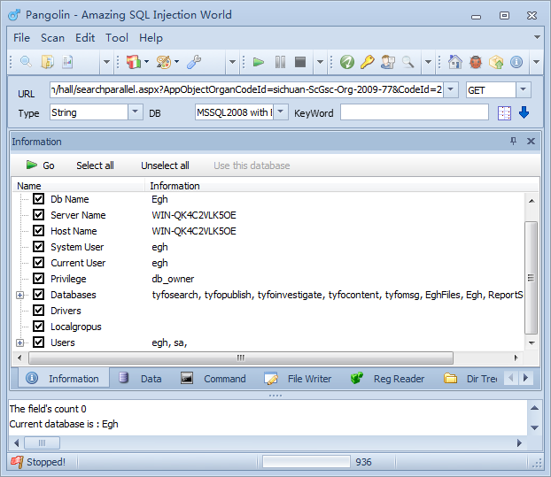The image size is (551, 477).
Task: Open the File menu
Action: tap(22, 37)
